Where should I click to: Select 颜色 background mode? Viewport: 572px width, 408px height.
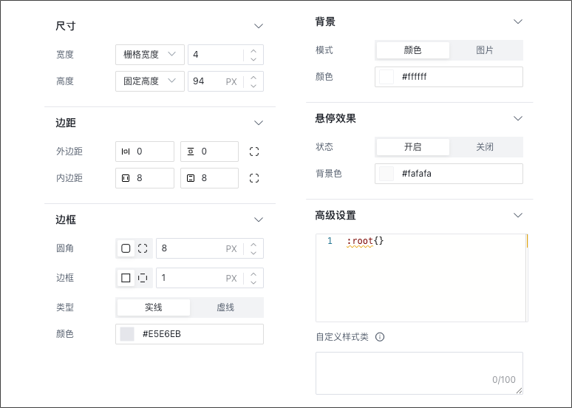pos(412,50)
